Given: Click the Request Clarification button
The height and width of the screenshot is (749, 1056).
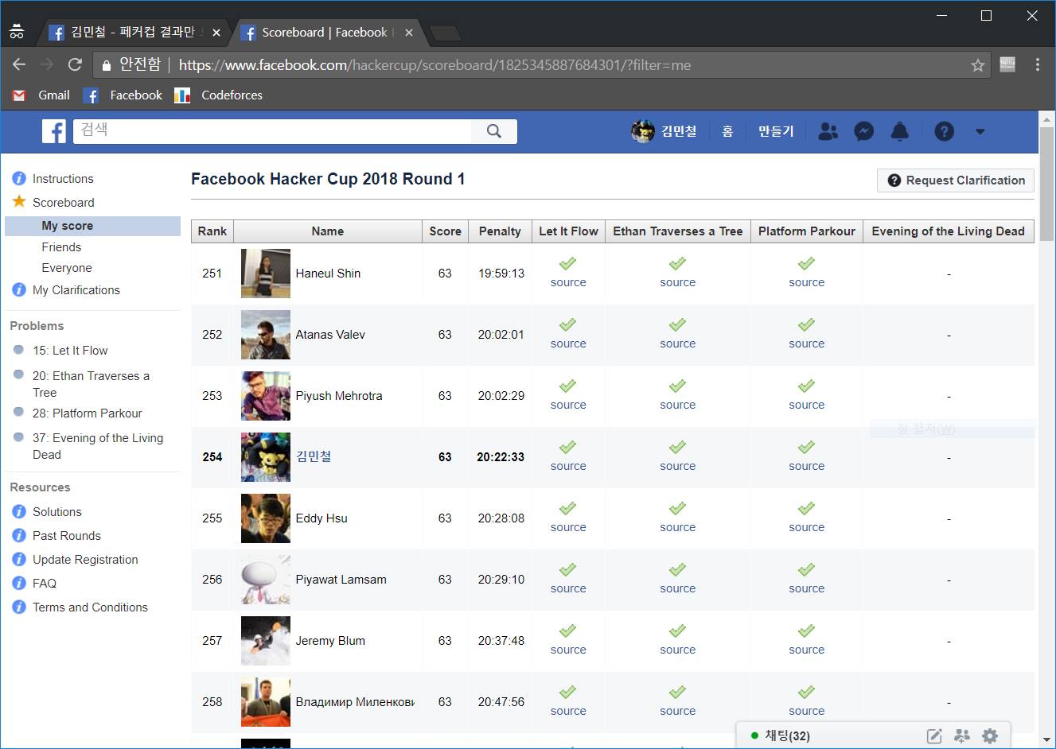Looking at the screenshot, I should point(956,180).
